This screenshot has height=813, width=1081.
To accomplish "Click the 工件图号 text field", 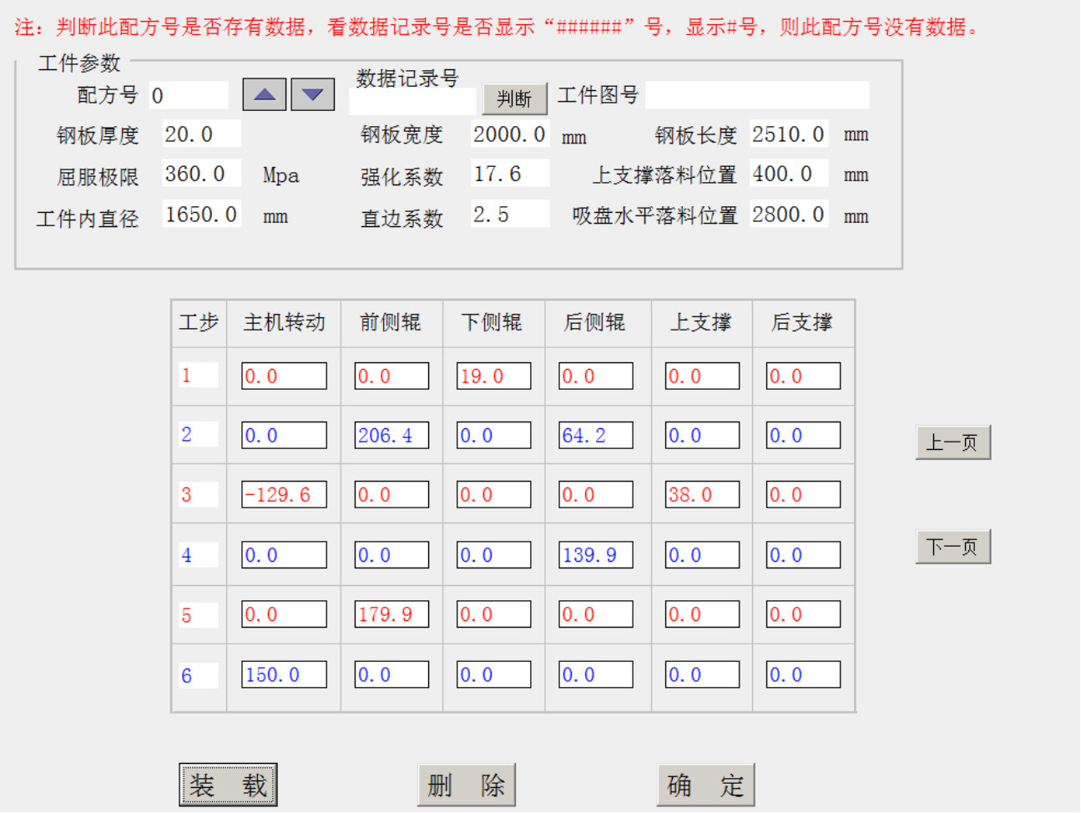I will [x=757, y=95].
